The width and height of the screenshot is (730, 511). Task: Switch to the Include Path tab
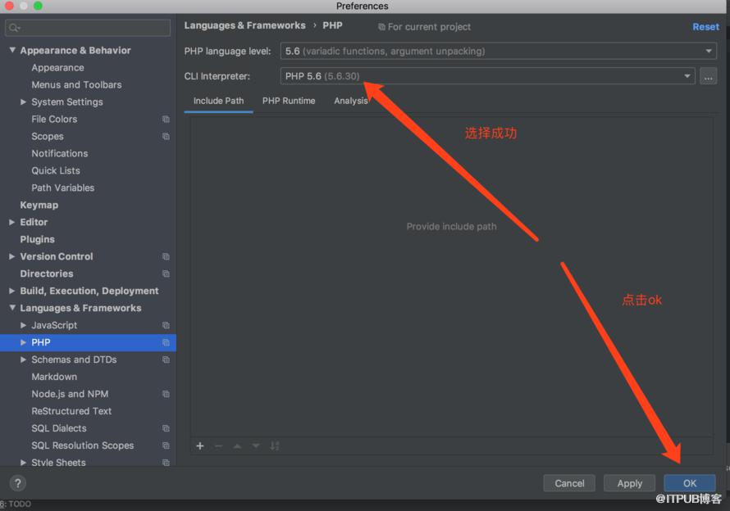point(218,101)
